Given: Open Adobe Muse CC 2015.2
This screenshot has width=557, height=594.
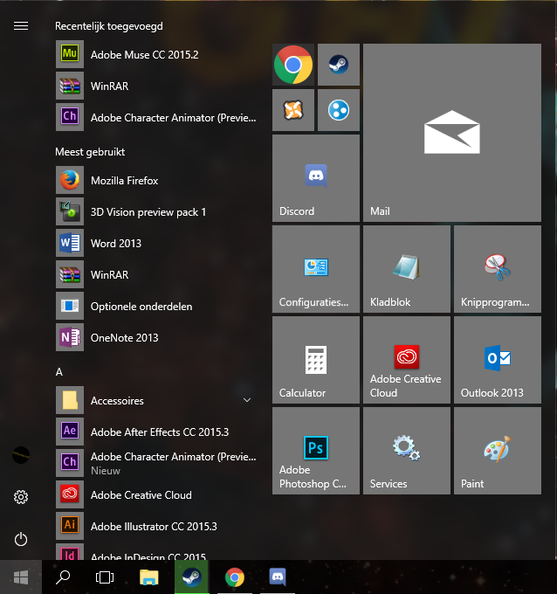Looking at the screenshot, I should pyautogui.click(x=157, y=54).
